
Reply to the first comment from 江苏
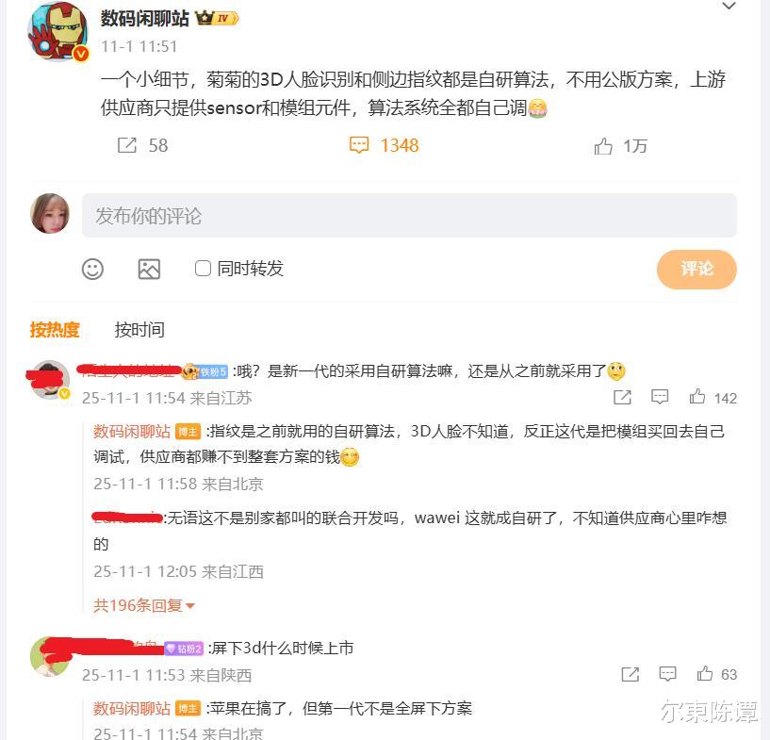660,397
